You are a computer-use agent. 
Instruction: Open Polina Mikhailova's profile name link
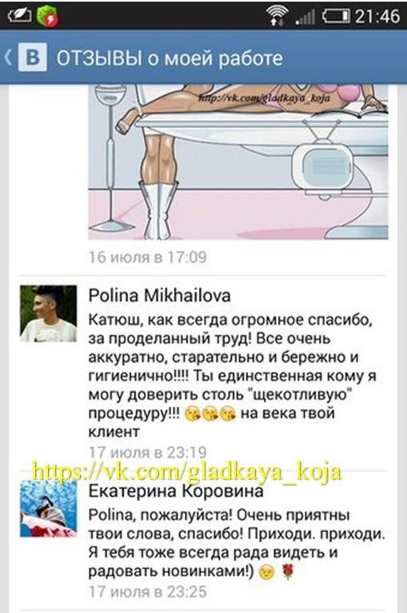[x=159, y=296]
